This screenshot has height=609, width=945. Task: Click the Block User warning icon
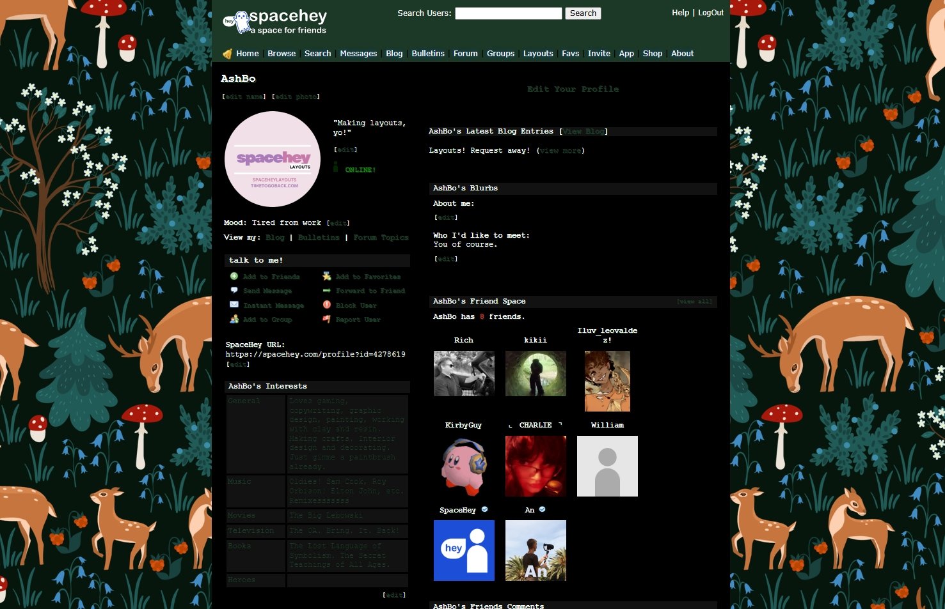coord(327,305)
